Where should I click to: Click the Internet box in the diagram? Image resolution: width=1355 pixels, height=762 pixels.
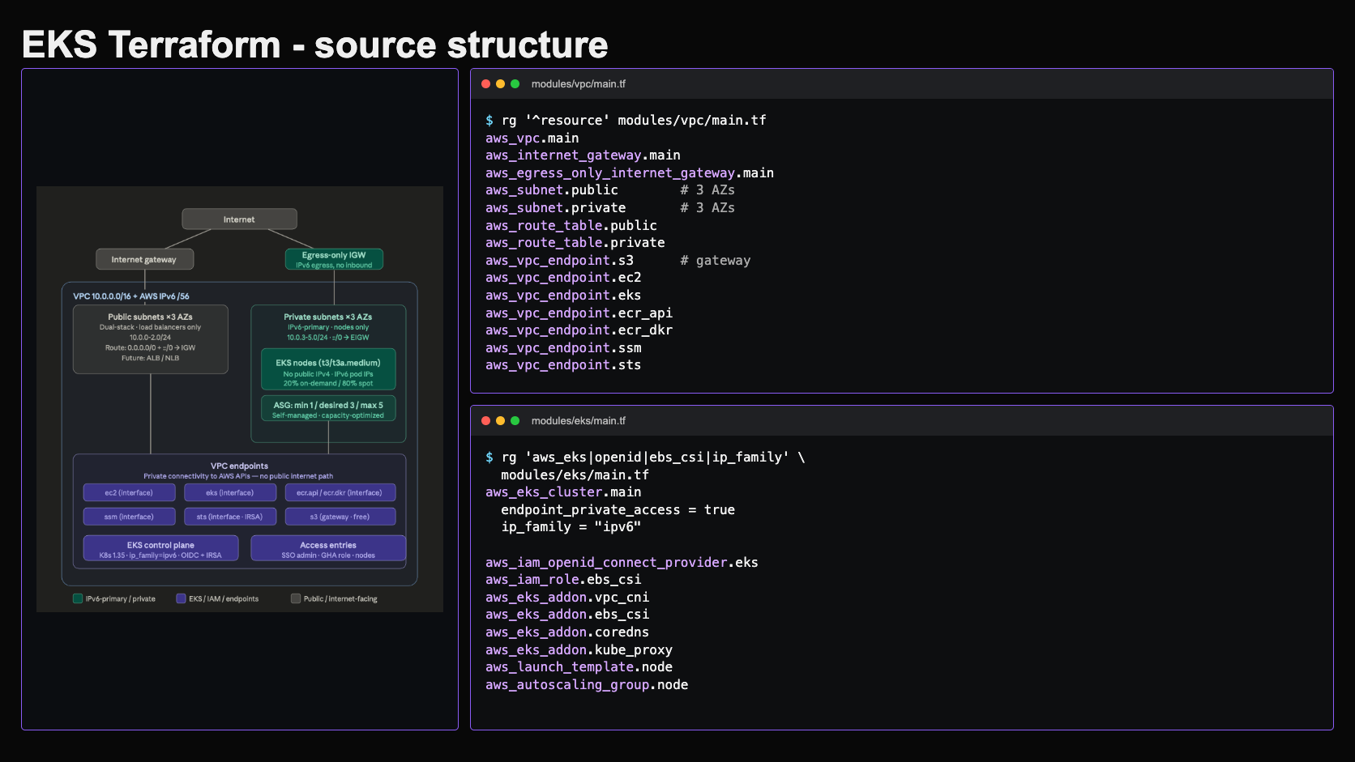[x=239, y=219]
